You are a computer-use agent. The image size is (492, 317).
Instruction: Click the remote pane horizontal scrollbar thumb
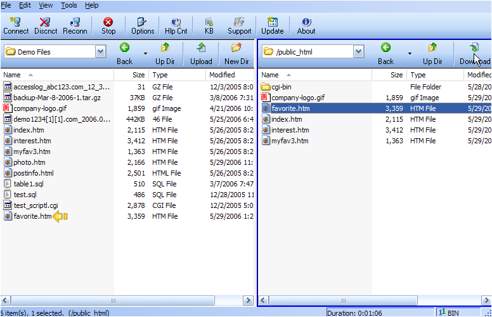pos(343,301)
